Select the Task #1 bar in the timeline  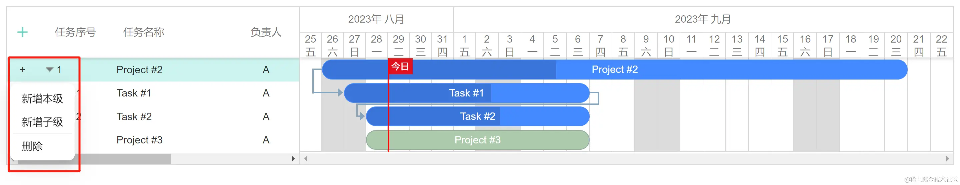click(x=466, y=93)
